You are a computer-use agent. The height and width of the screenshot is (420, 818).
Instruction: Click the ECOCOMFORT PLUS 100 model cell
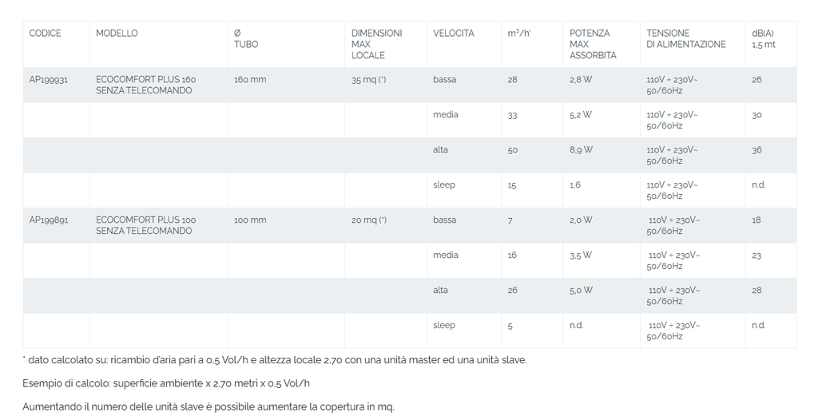point(145,226)
